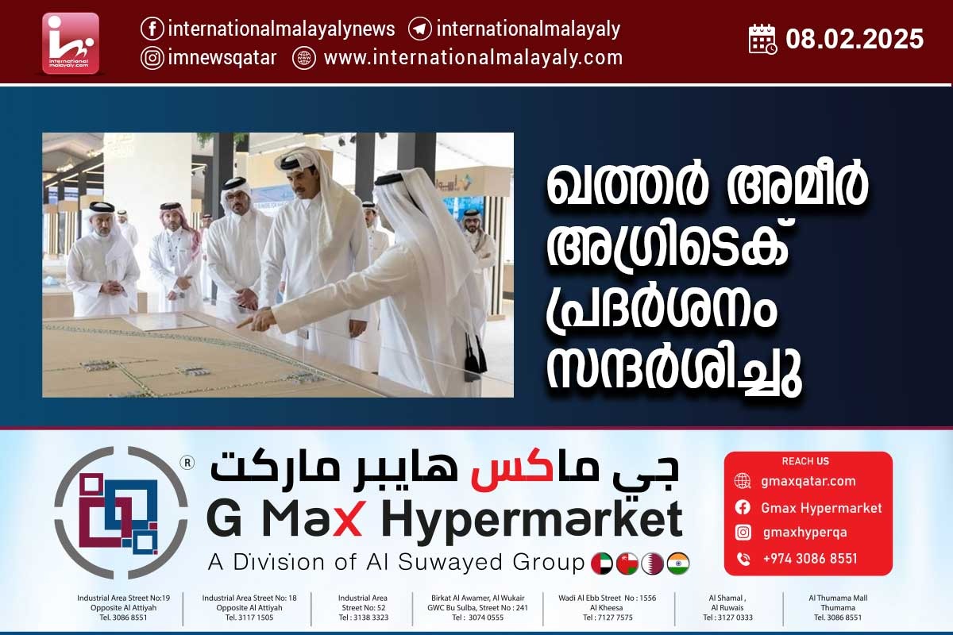Click the Qatar flag icon

653,564
